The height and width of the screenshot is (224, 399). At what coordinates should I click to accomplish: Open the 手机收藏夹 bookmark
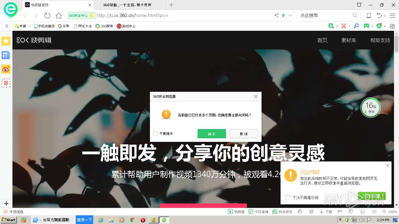coord(45,26)
